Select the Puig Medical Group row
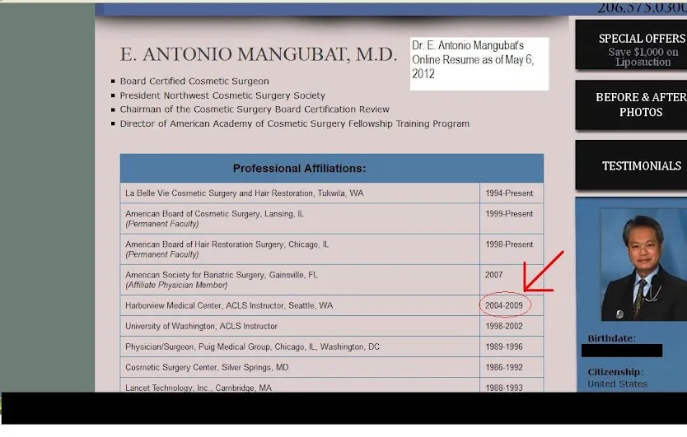This screenshot has height=437, width=687. pyautogui.click(x=332, y=346)
